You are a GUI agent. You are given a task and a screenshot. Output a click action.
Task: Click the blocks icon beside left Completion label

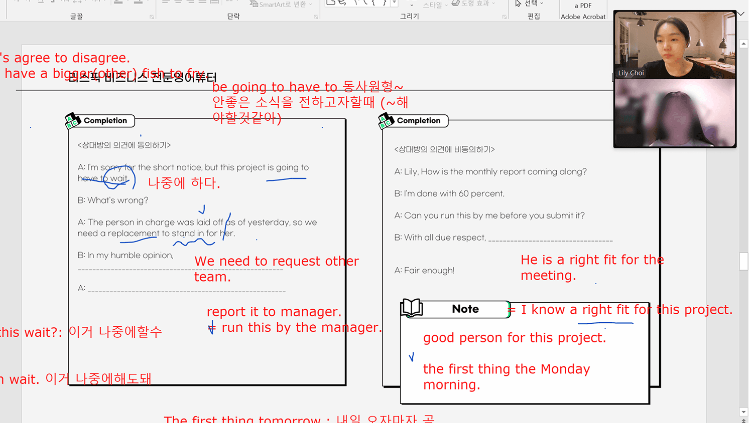pos(73,121)
